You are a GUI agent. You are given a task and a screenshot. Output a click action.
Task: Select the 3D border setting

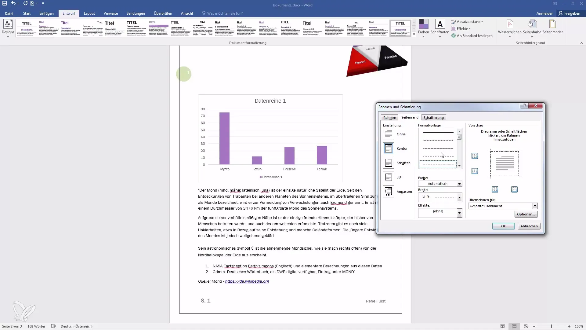(x=388, y=177)
